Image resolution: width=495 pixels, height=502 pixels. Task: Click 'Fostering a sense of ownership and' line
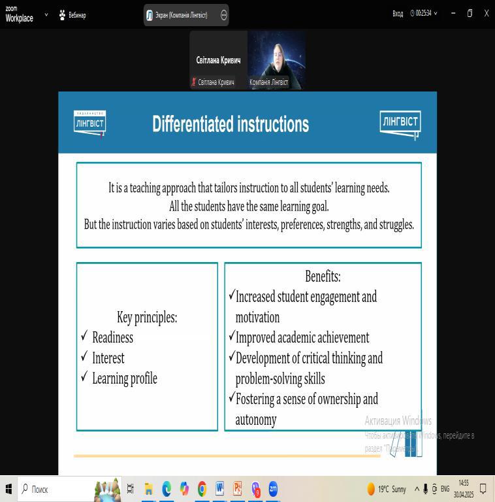click(x=307, y=399)
